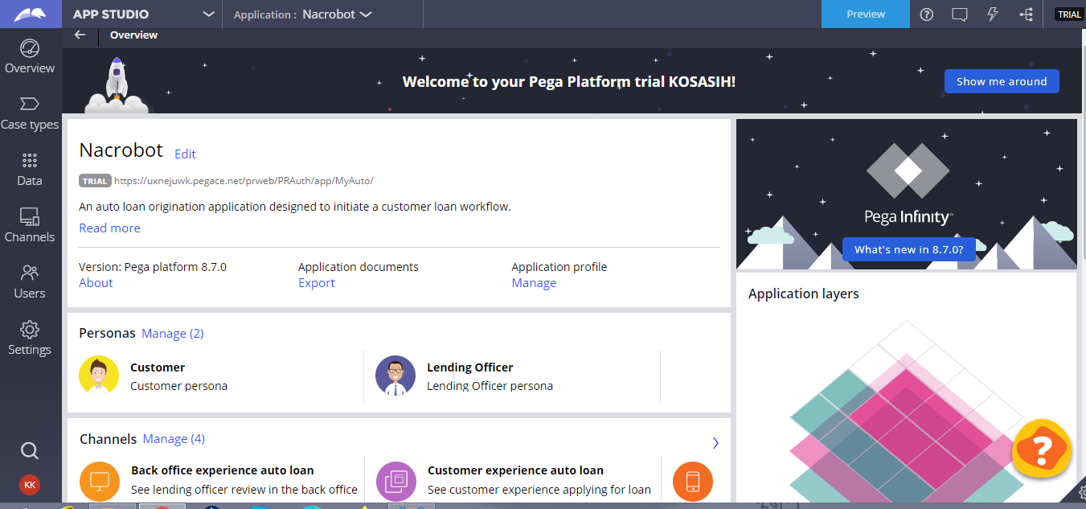The width and height of the screenshot is (1086, 509).
Task: Click the TRIAL badge in the header
Action: (1069, 14)
